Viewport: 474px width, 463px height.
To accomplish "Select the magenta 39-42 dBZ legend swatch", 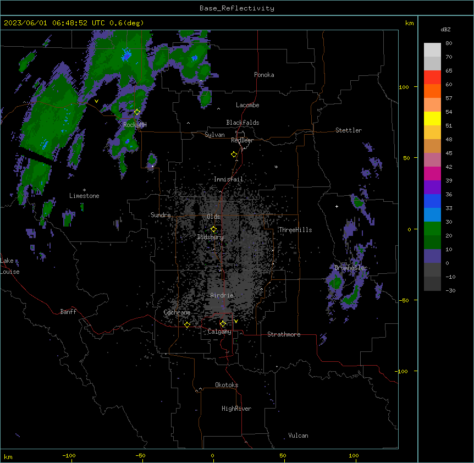I will tap(432, 173).
